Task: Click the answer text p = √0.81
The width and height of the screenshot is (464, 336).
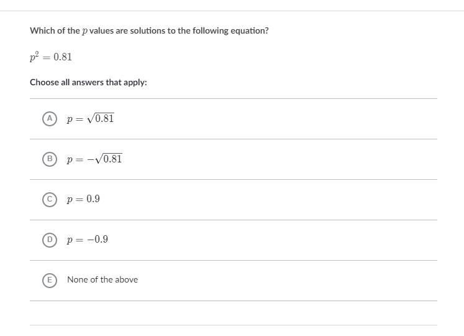Action: click(x=91, y=119)
